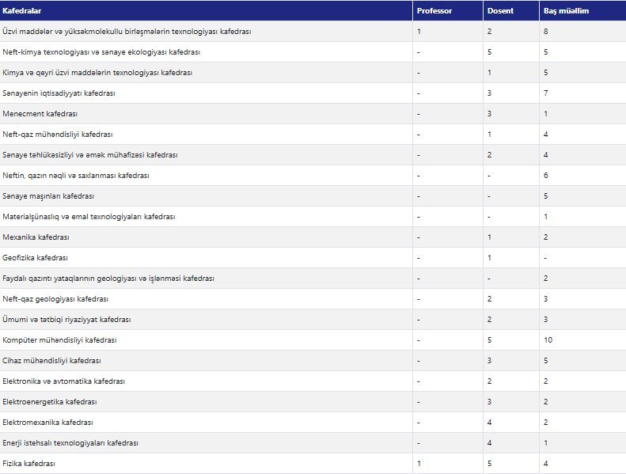The width and height of the screenshot is (626, 474).
Task: Click Baş müəllim value 7 for Sənayenin iqtisadiyyatı
Action: tap(546, 93)
